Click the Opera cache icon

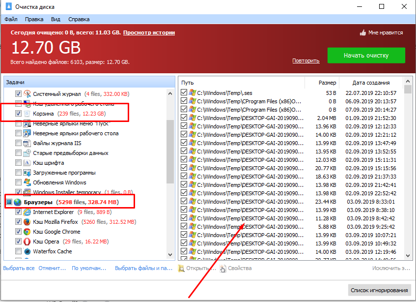point(28,242)
